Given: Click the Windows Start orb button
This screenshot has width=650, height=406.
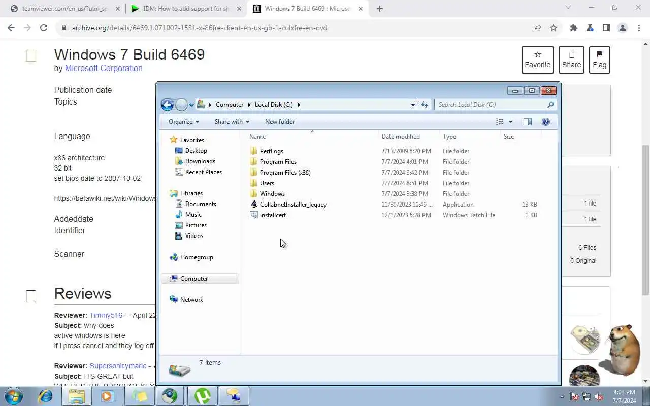Looking at the screenshot, I should (14, 396).
